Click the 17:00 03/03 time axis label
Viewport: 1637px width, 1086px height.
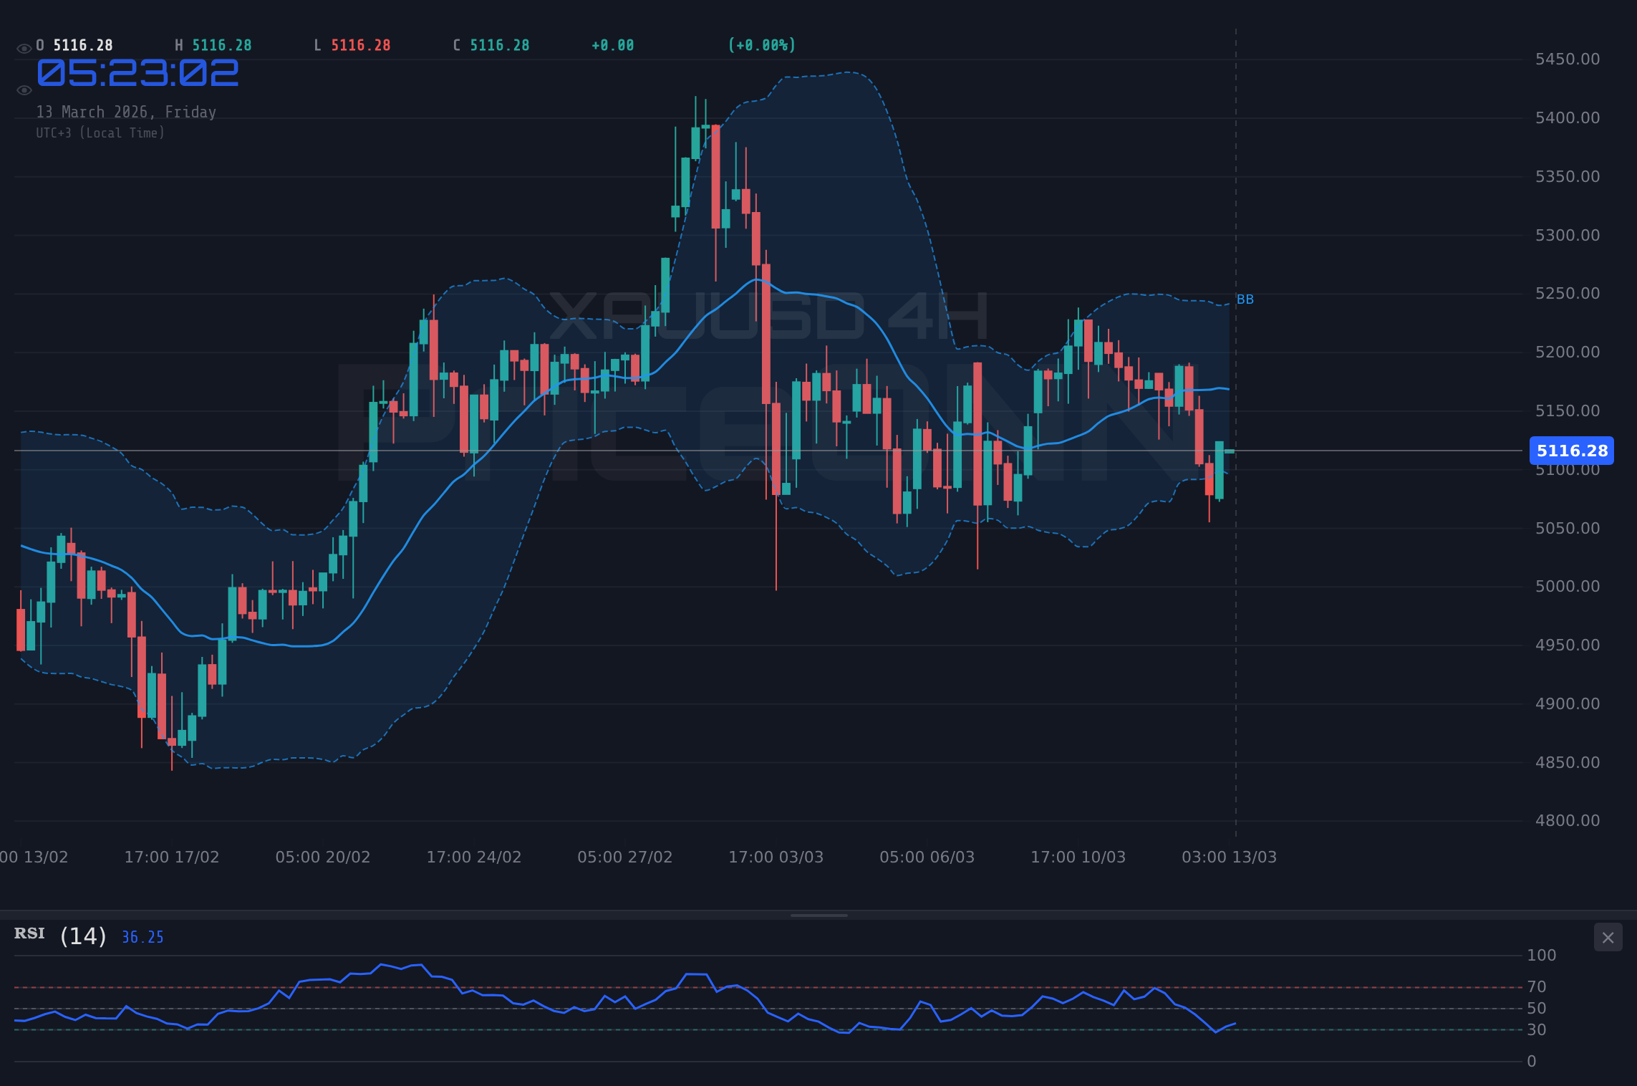click(776, 857)
